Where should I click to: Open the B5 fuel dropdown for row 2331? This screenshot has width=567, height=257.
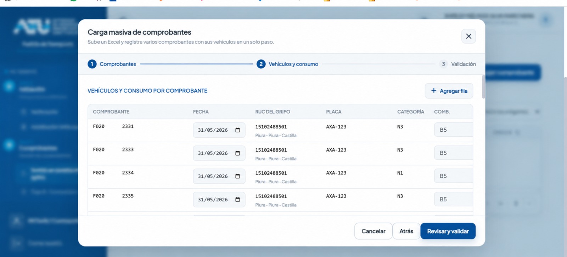pos(453,130)
